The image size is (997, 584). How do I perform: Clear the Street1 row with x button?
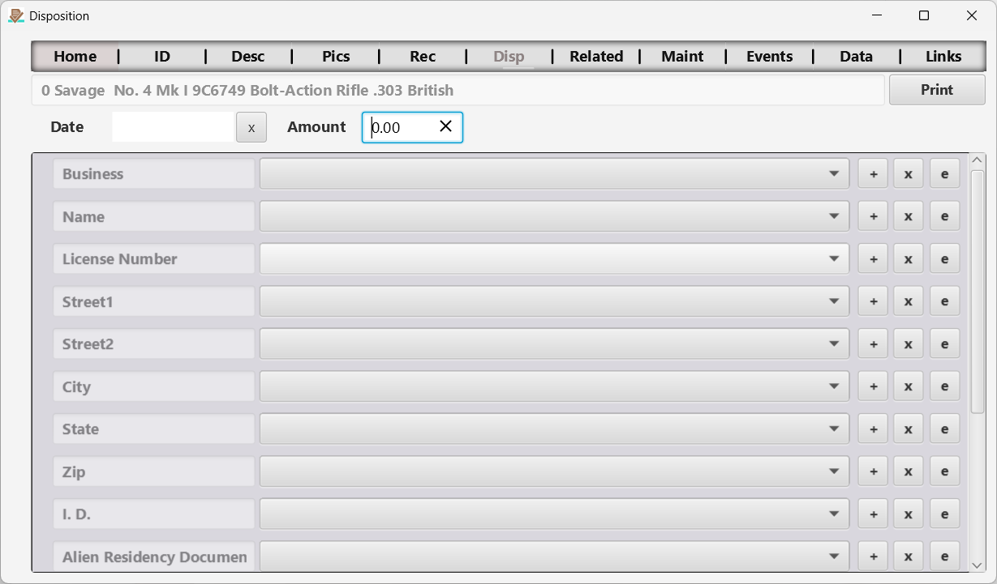pos(909,301)
